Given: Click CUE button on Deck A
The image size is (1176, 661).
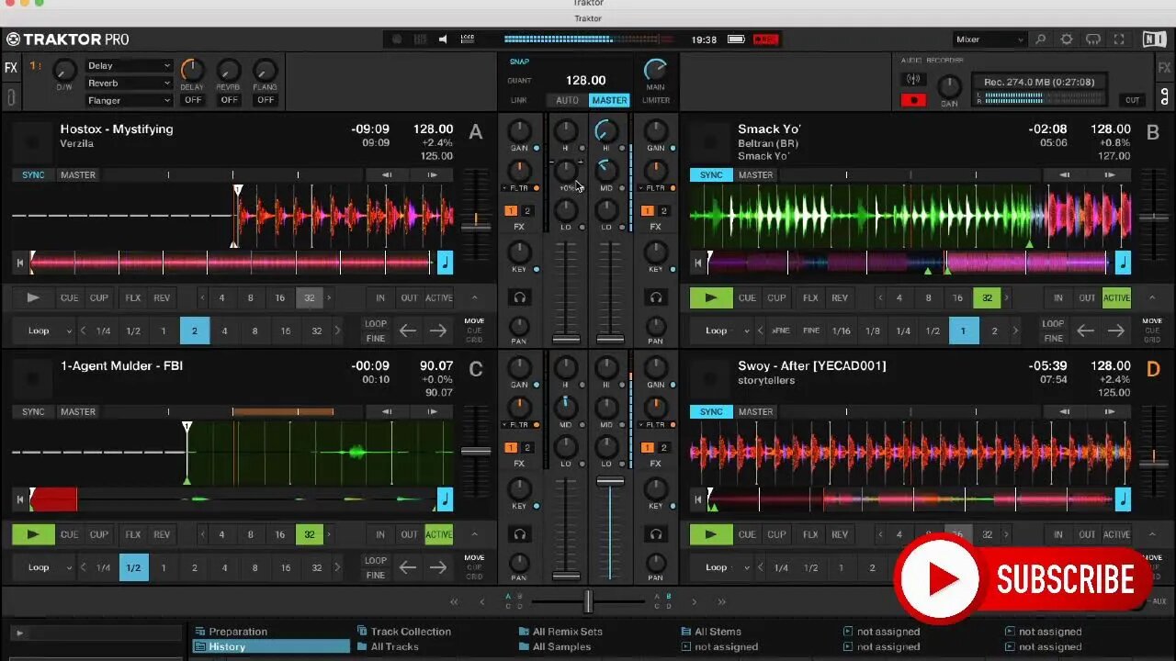Looking at the screenshot, I should click(70, 298).
